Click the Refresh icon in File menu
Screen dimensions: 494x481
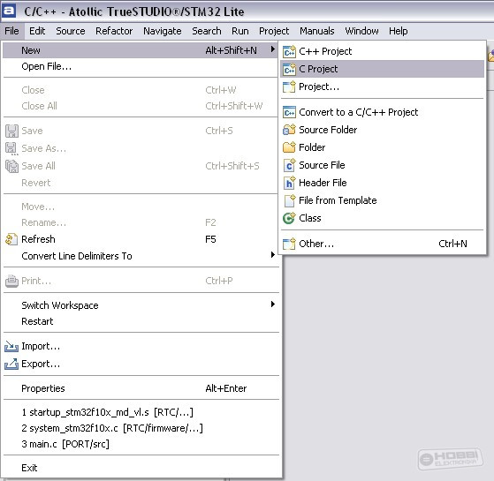[x=11, y=239]
